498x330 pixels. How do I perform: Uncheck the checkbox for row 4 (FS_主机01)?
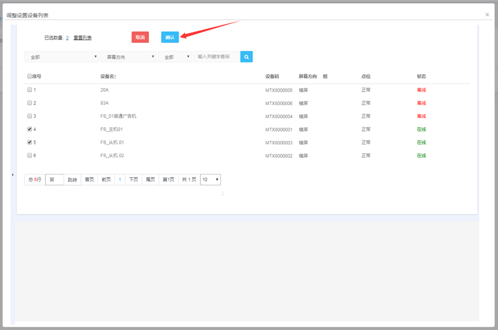pyautogui.click(x=30, y=129)
